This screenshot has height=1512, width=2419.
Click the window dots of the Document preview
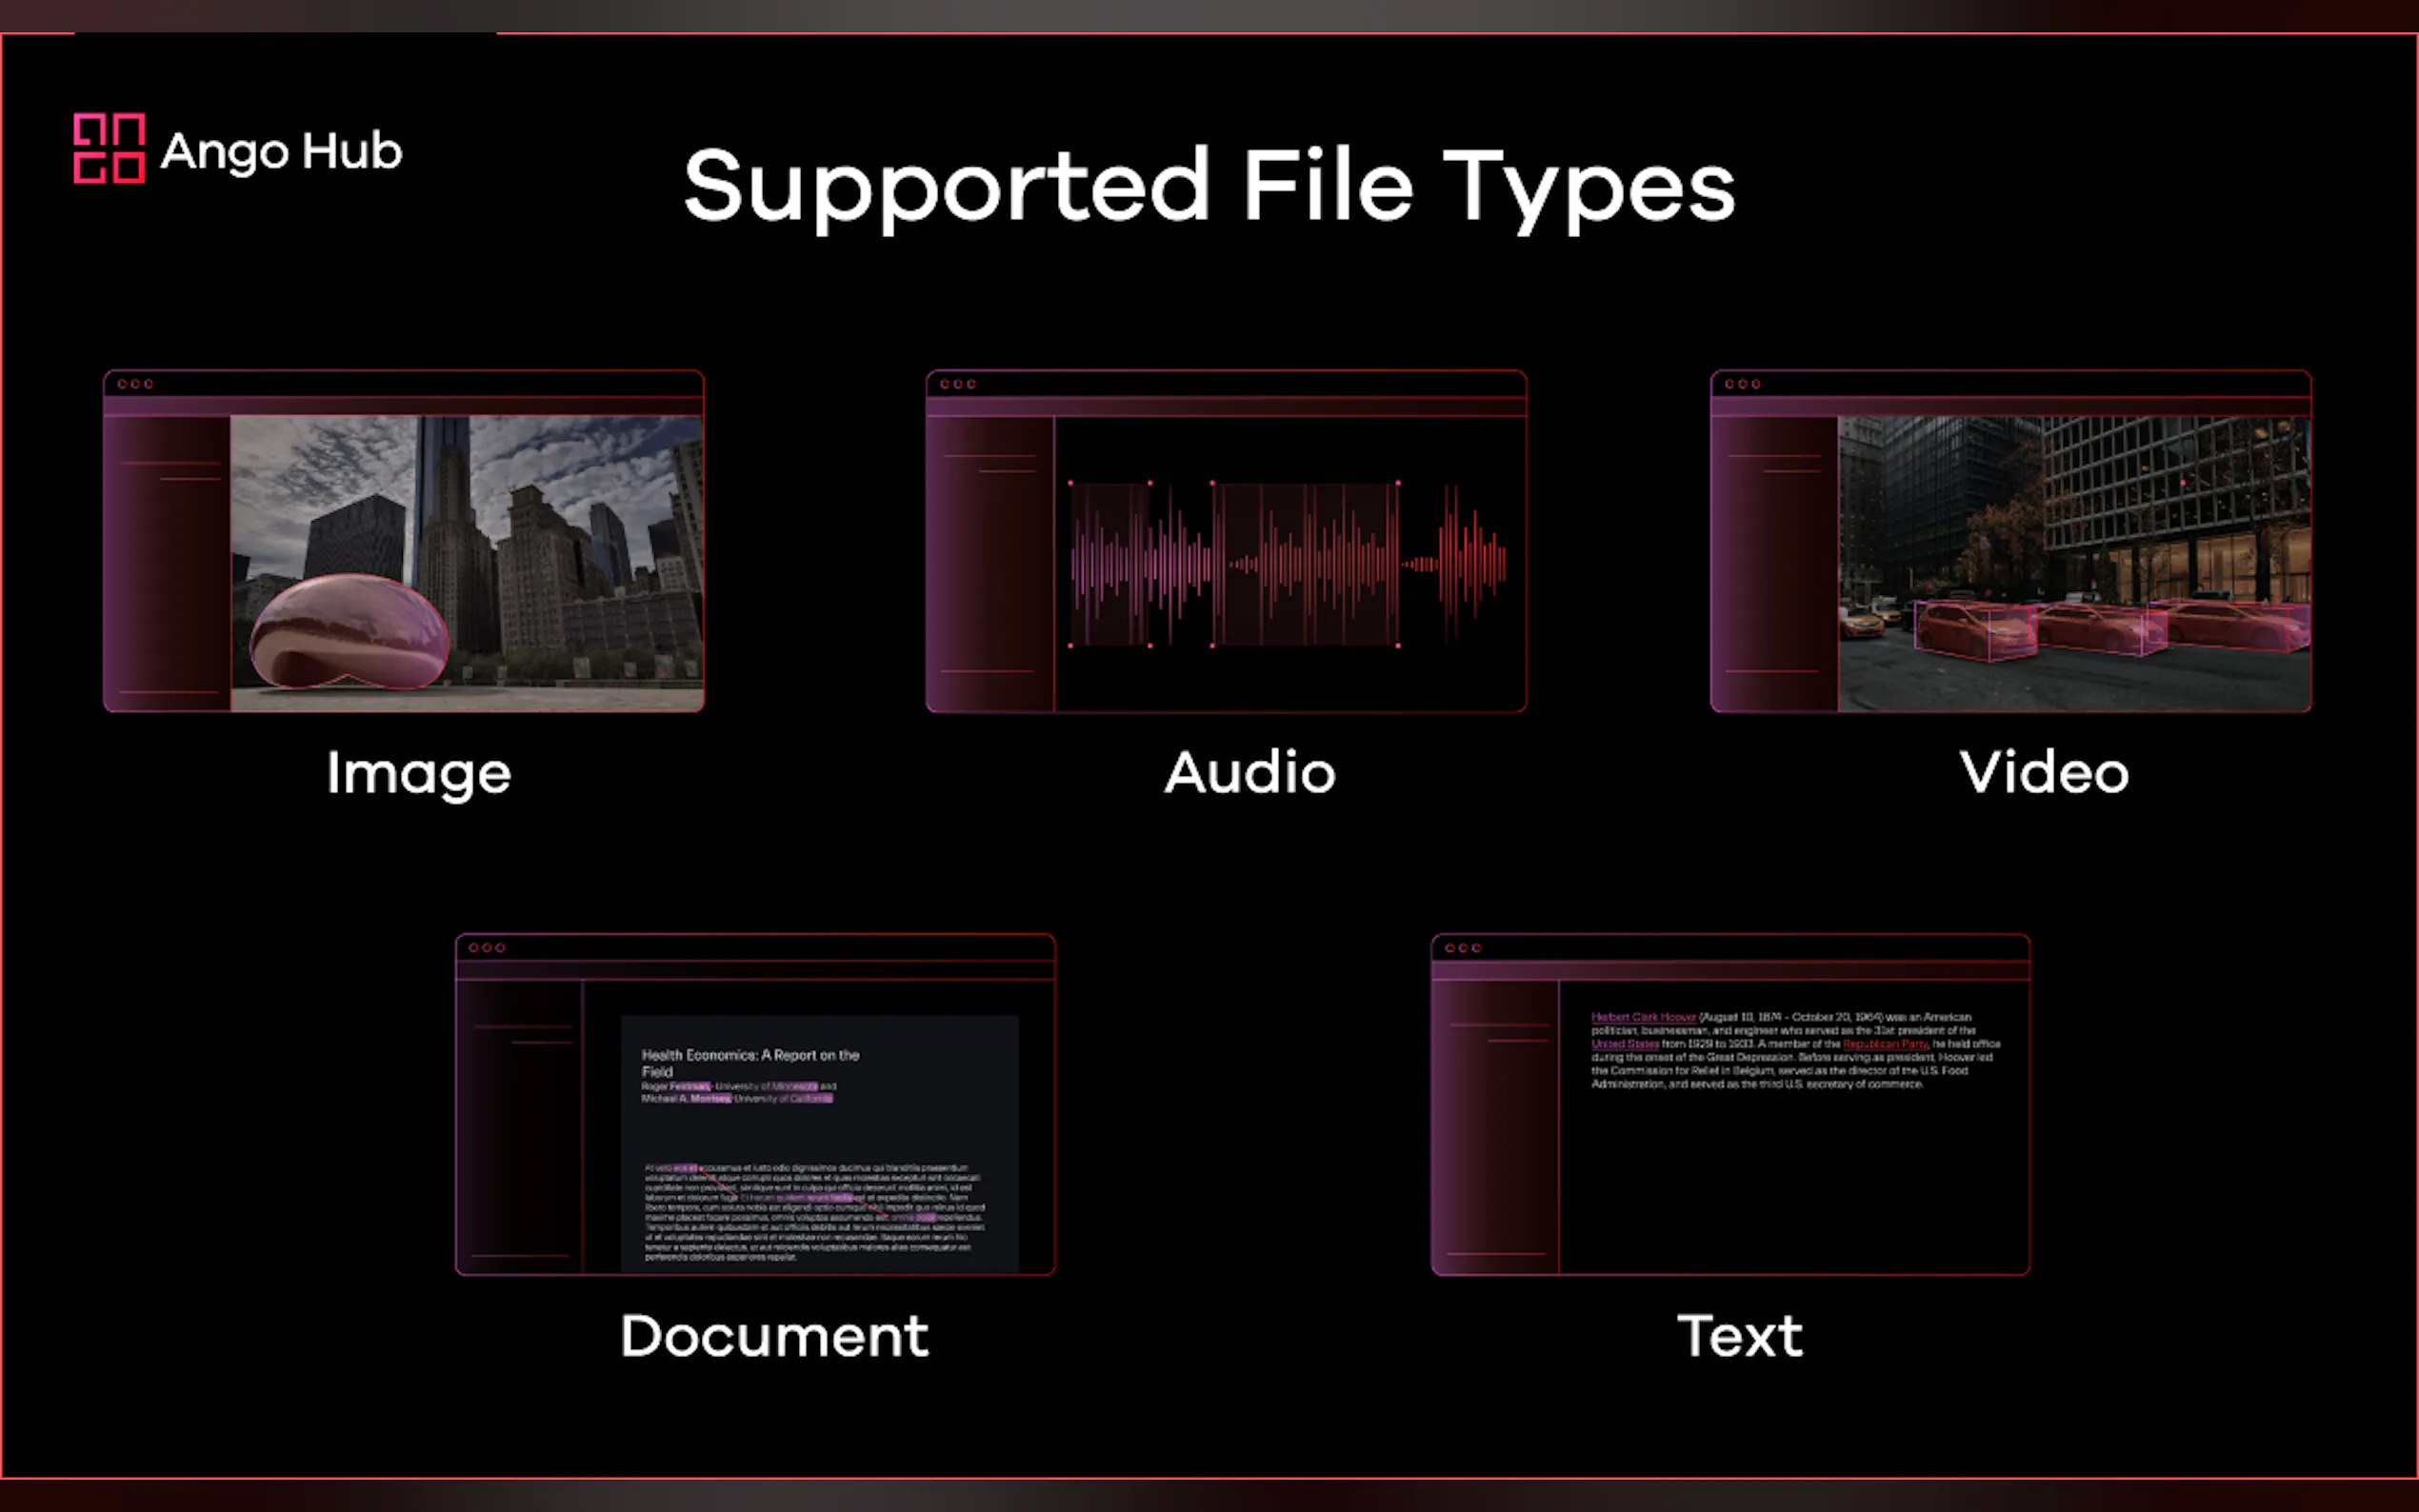pyautogui.click(x=486, y=947)
